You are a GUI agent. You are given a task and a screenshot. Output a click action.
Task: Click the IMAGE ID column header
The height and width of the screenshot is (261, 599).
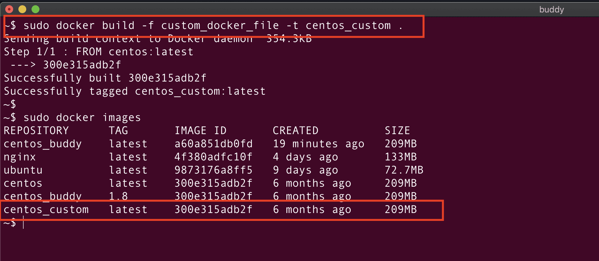(200, 131)
